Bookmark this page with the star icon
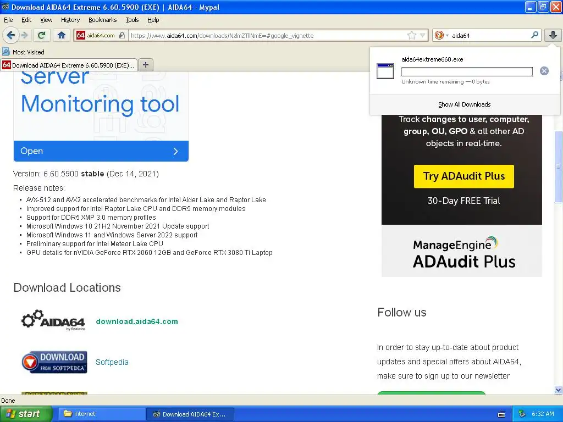The height and width of the screenshot is (422, 563). pyautogui.click(x=411, y=35)
